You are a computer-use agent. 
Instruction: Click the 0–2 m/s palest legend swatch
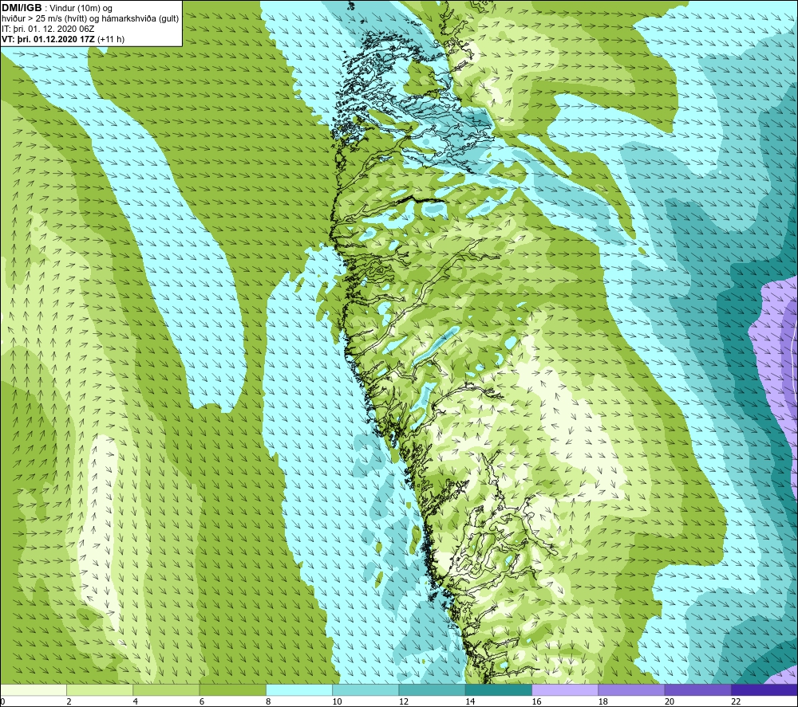click(34, 689)
